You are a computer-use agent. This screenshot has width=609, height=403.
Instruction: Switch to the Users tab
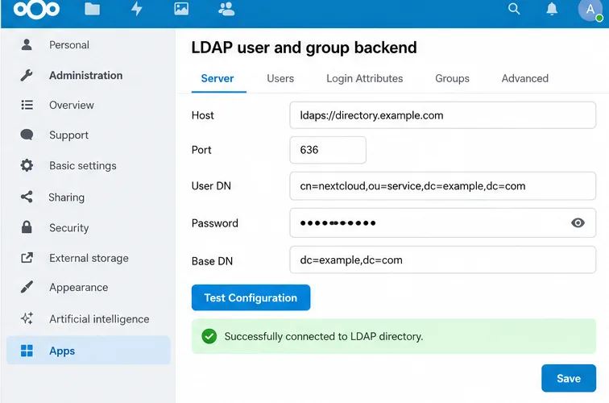[280, 78]
